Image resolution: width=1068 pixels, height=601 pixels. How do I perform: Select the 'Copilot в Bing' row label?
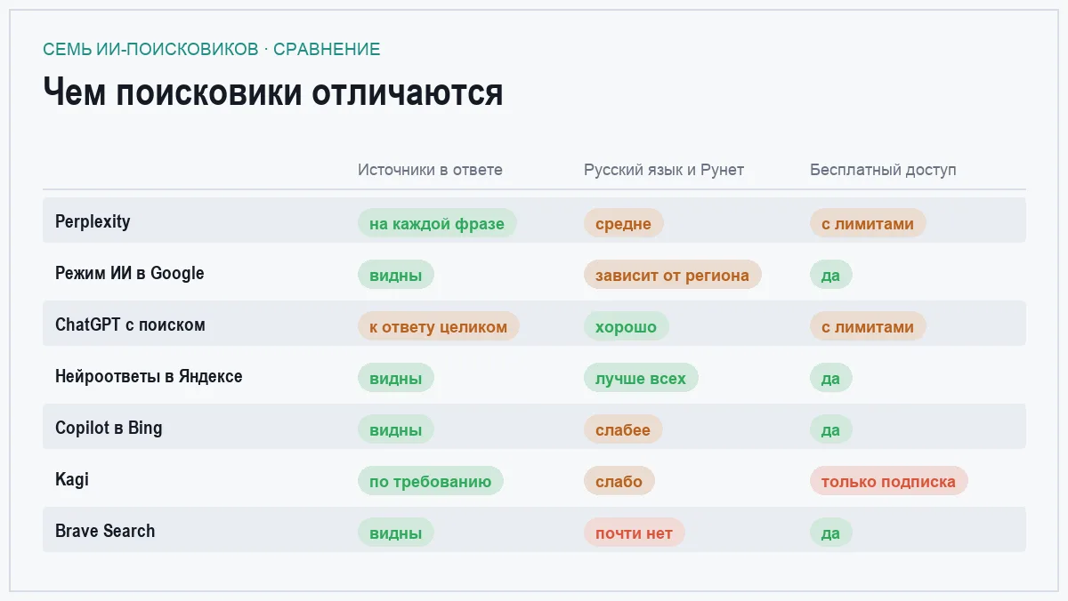point(109,428)
